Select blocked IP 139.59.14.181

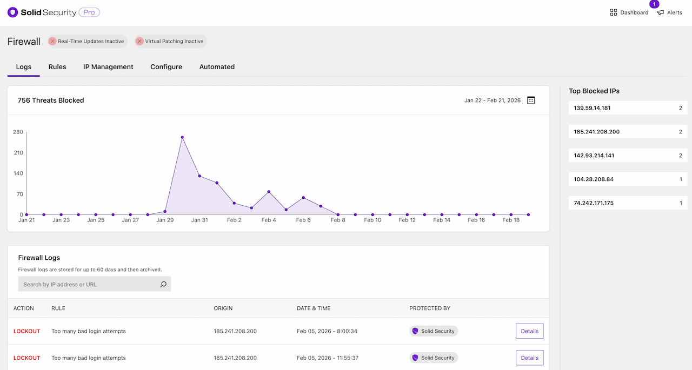coord(628,107)
